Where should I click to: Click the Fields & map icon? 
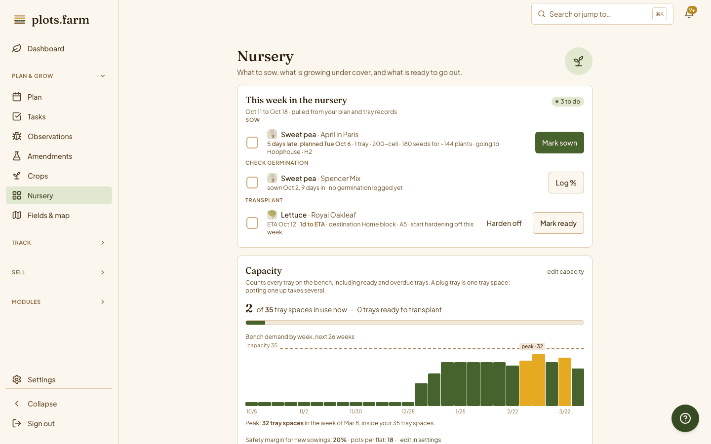[17, 215]
